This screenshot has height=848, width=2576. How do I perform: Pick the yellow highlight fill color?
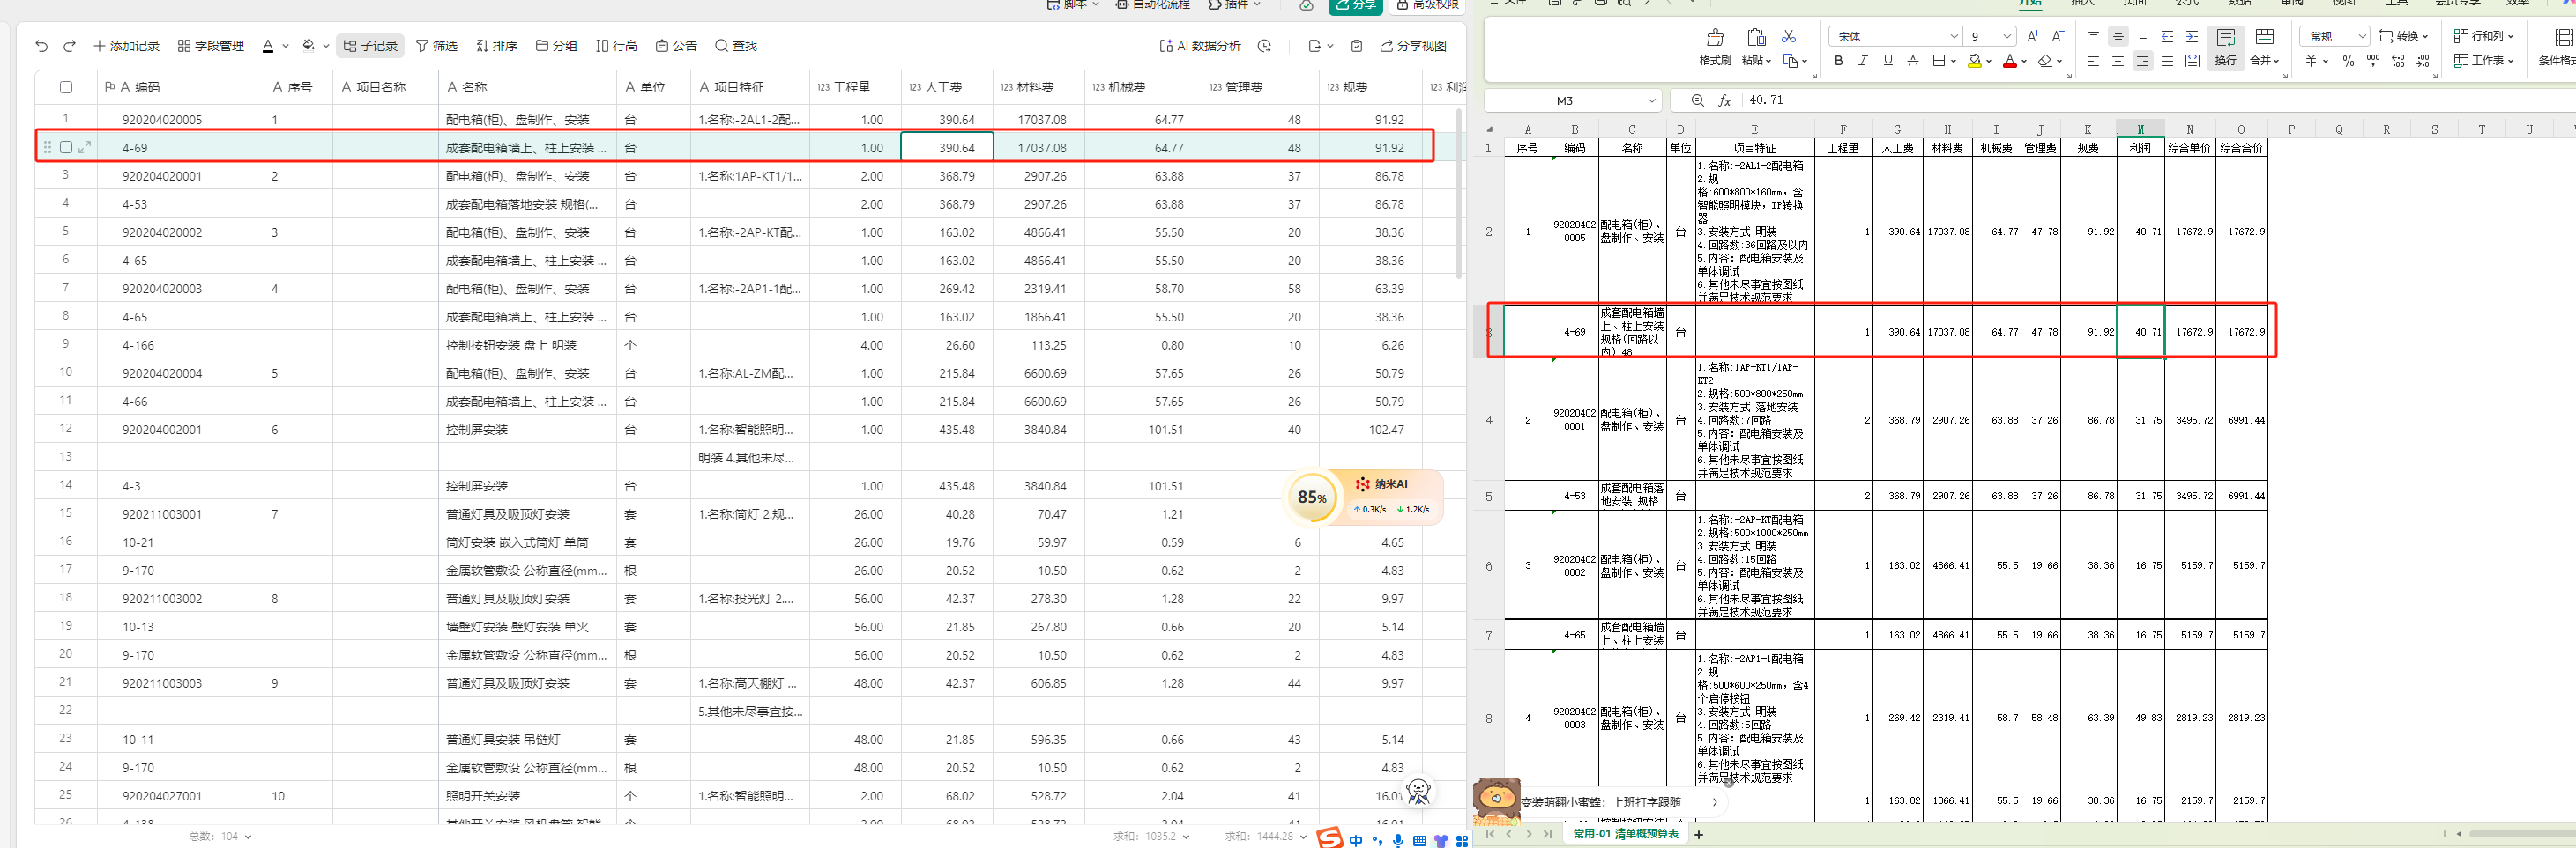coord(1974,61)
